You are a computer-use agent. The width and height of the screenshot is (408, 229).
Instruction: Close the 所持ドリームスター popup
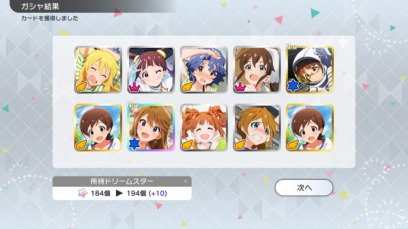tap(186, 181)
